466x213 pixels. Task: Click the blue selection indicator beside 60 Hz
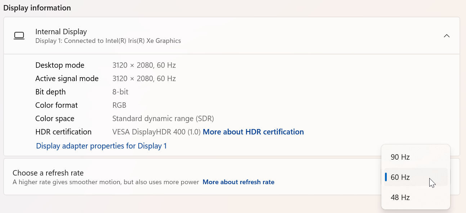point(386,177)
